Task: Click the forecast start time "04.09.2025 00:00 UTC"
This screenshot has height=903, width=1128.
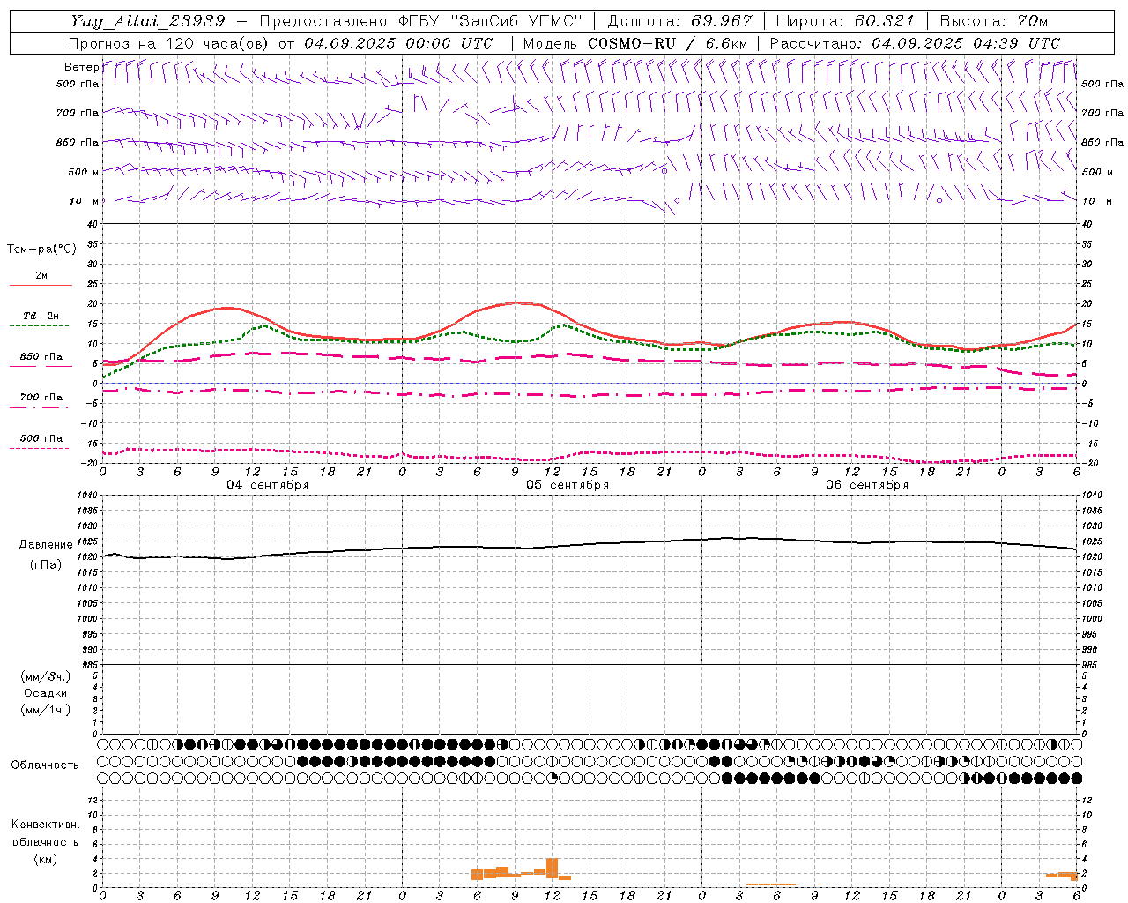Action: 398,43
